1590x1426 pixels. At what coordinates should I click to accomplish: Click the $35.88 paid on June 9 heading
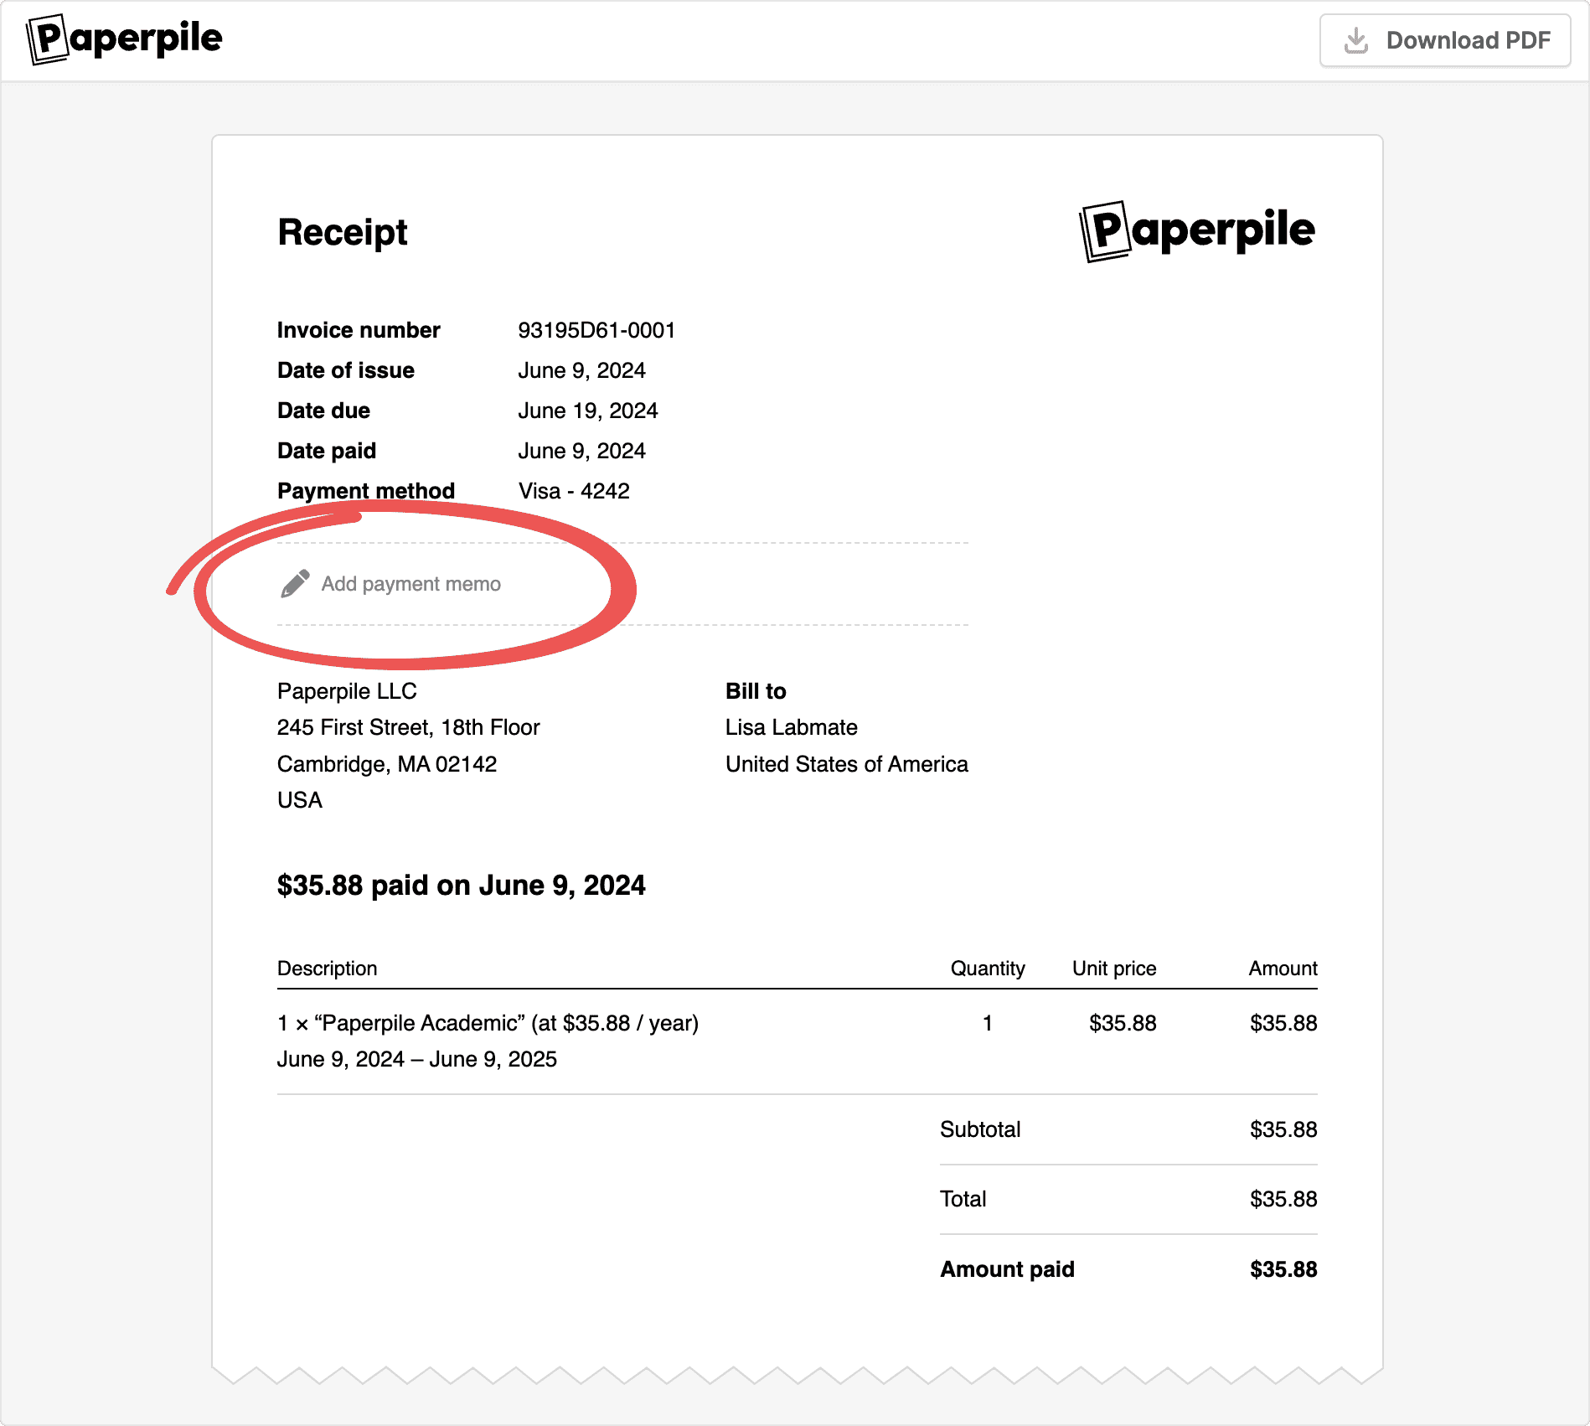(461, 886)
